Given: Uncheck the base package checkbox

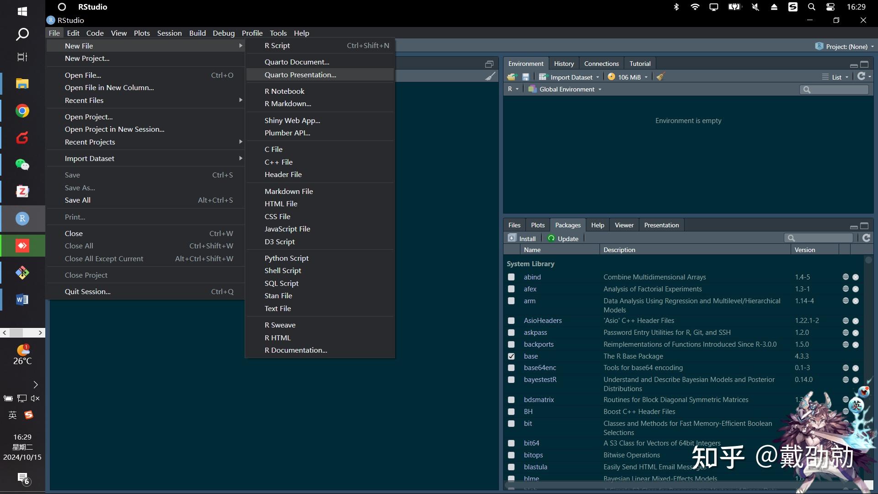Looking at the screenshot, I should (x=511, y=356).
